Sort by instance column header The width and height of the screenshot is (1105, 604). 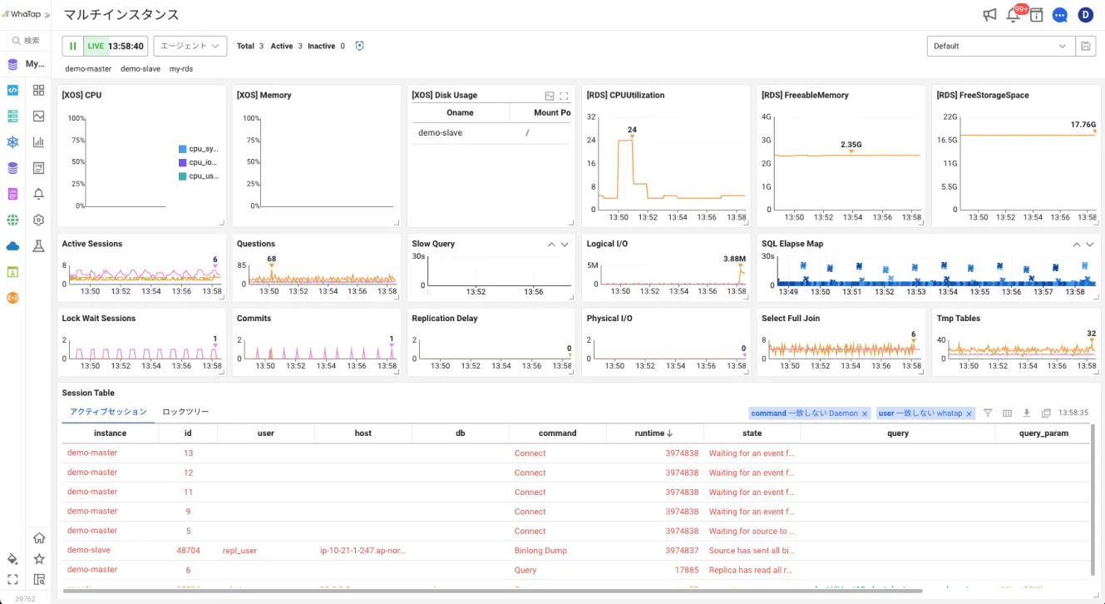[110, 433]
